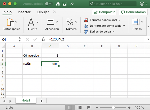Expand the Número dropdown arrow
Screen dimensions: 150x110
point(76,22)
